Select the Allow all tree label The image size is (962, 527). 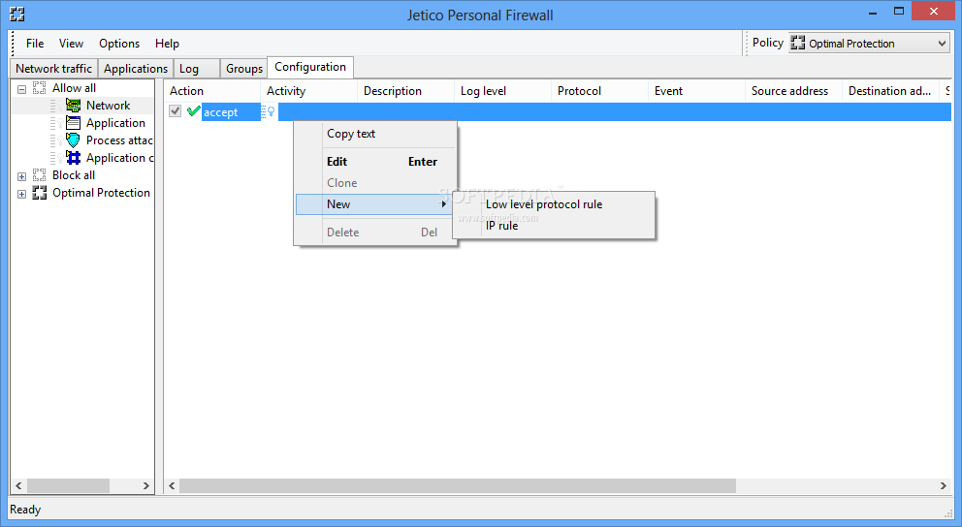pyautogui.click(x=75, y=87)
